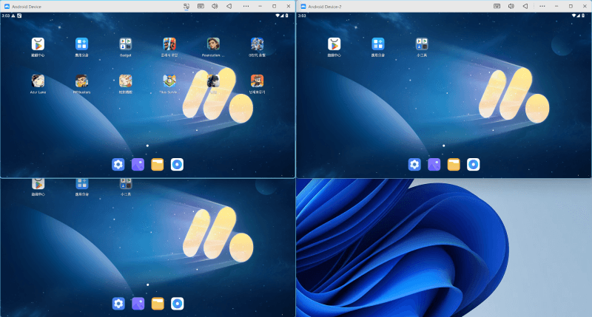Open more options menu of Android Device window
This screenshot has width=592, height=317.
(x=246, y=7)
